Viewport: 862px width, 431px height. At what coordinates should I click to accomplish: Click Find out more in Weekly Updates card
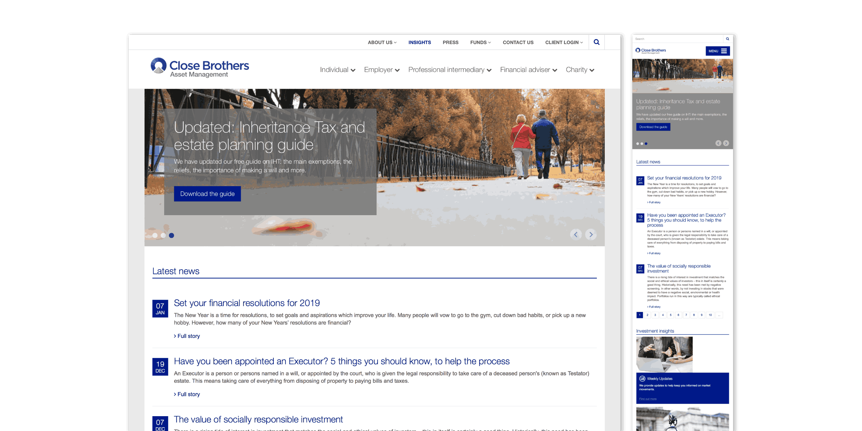pyautogui.click(x=648, y=399)
